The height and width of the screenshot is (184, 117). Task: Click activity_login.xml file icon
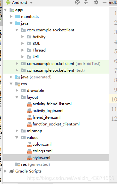(x=29, y=111)
